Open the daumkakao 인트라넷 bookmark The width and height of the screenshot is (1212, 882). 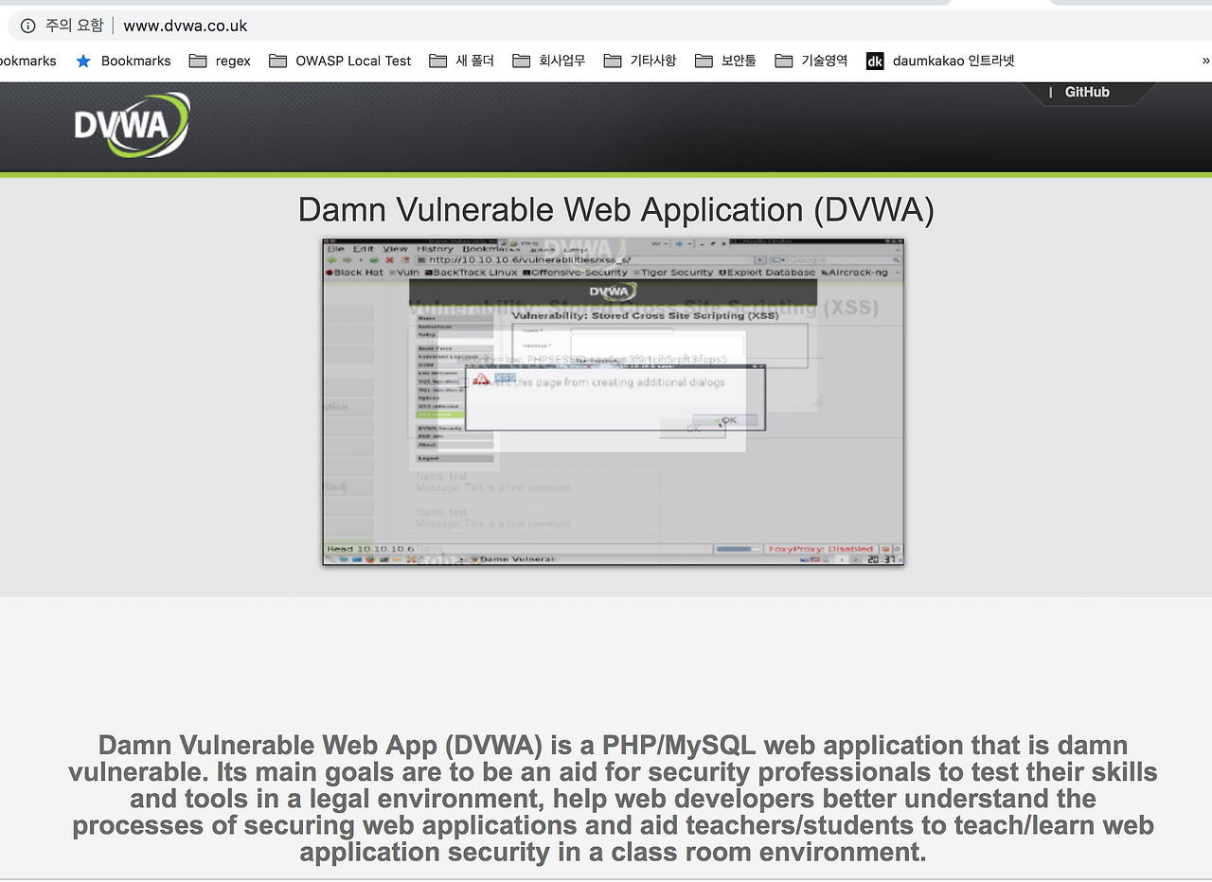940,61
